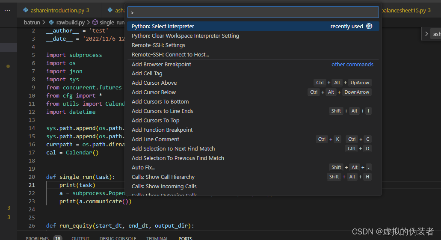Click line number 21 in gutter
441x240 pixels.
point(32,185)
